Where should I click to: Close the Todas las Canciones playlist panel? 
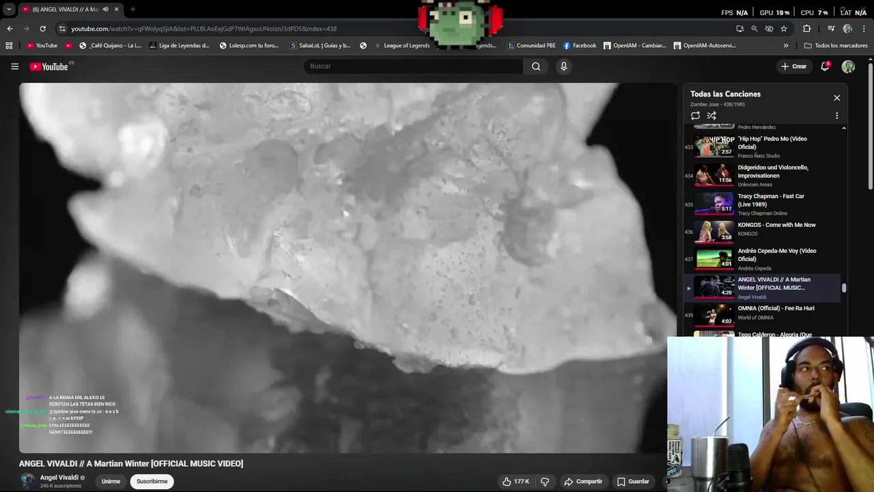[x=836, y=98]
